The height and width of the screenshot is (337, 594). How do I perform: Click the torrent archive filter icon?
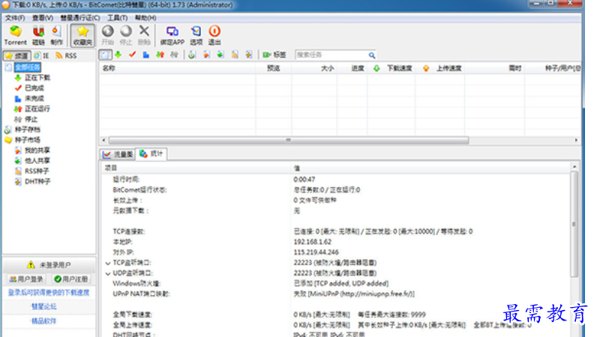pyautogui.click(x=192, y=55)
